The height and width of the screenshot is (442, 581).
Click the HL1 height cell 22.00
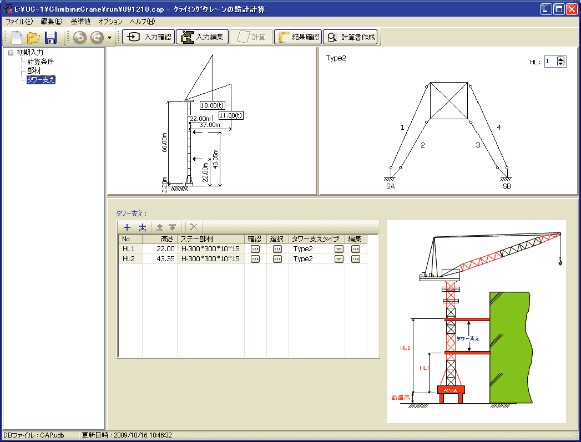(160, 249)
